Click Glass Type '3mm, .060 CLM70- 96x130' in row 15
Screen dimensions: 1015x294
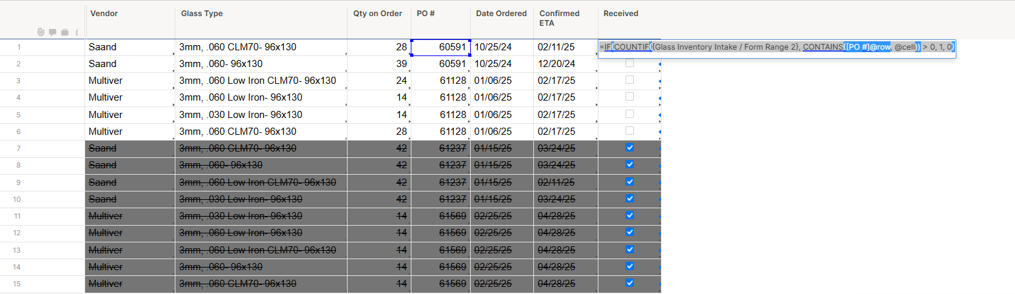[x=261, y=284]
